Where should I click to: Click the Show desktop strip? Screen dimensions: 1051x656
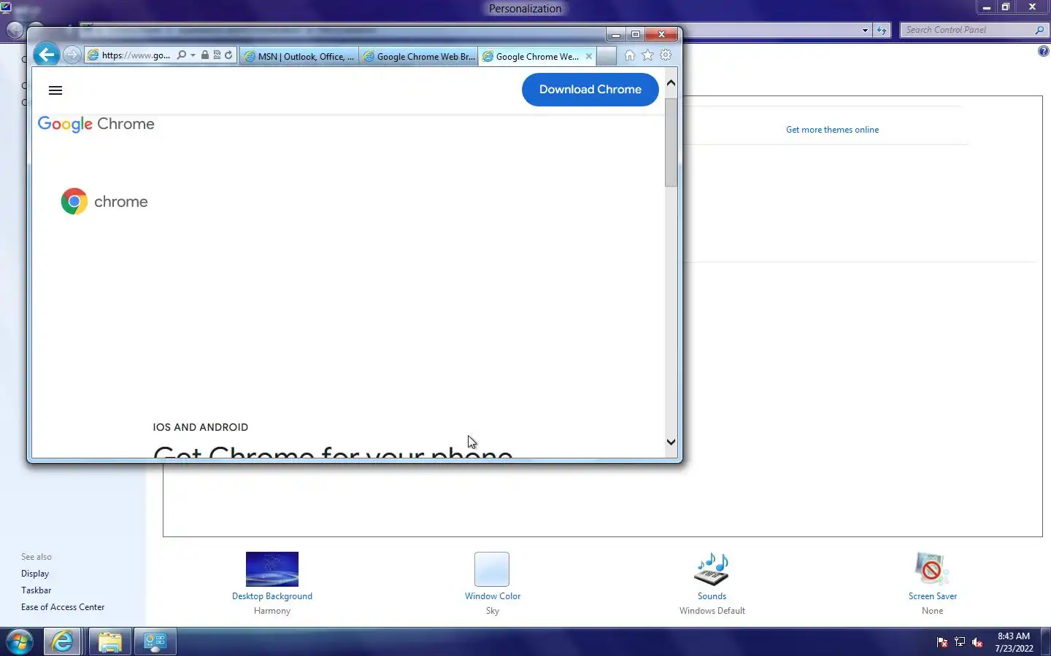(x=1046, y=642)
